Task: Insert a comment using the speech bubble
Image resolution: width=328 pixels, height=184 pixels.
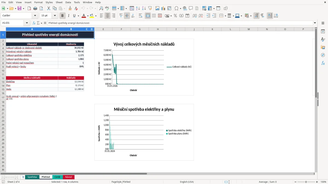Action: click(191, 8)
